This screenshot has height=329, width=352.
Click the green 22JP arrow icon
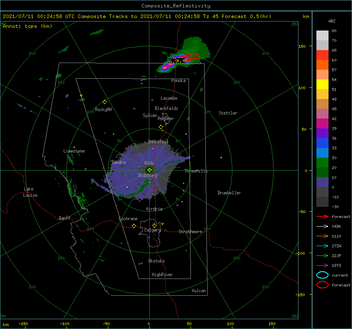[x=322, y=255]
